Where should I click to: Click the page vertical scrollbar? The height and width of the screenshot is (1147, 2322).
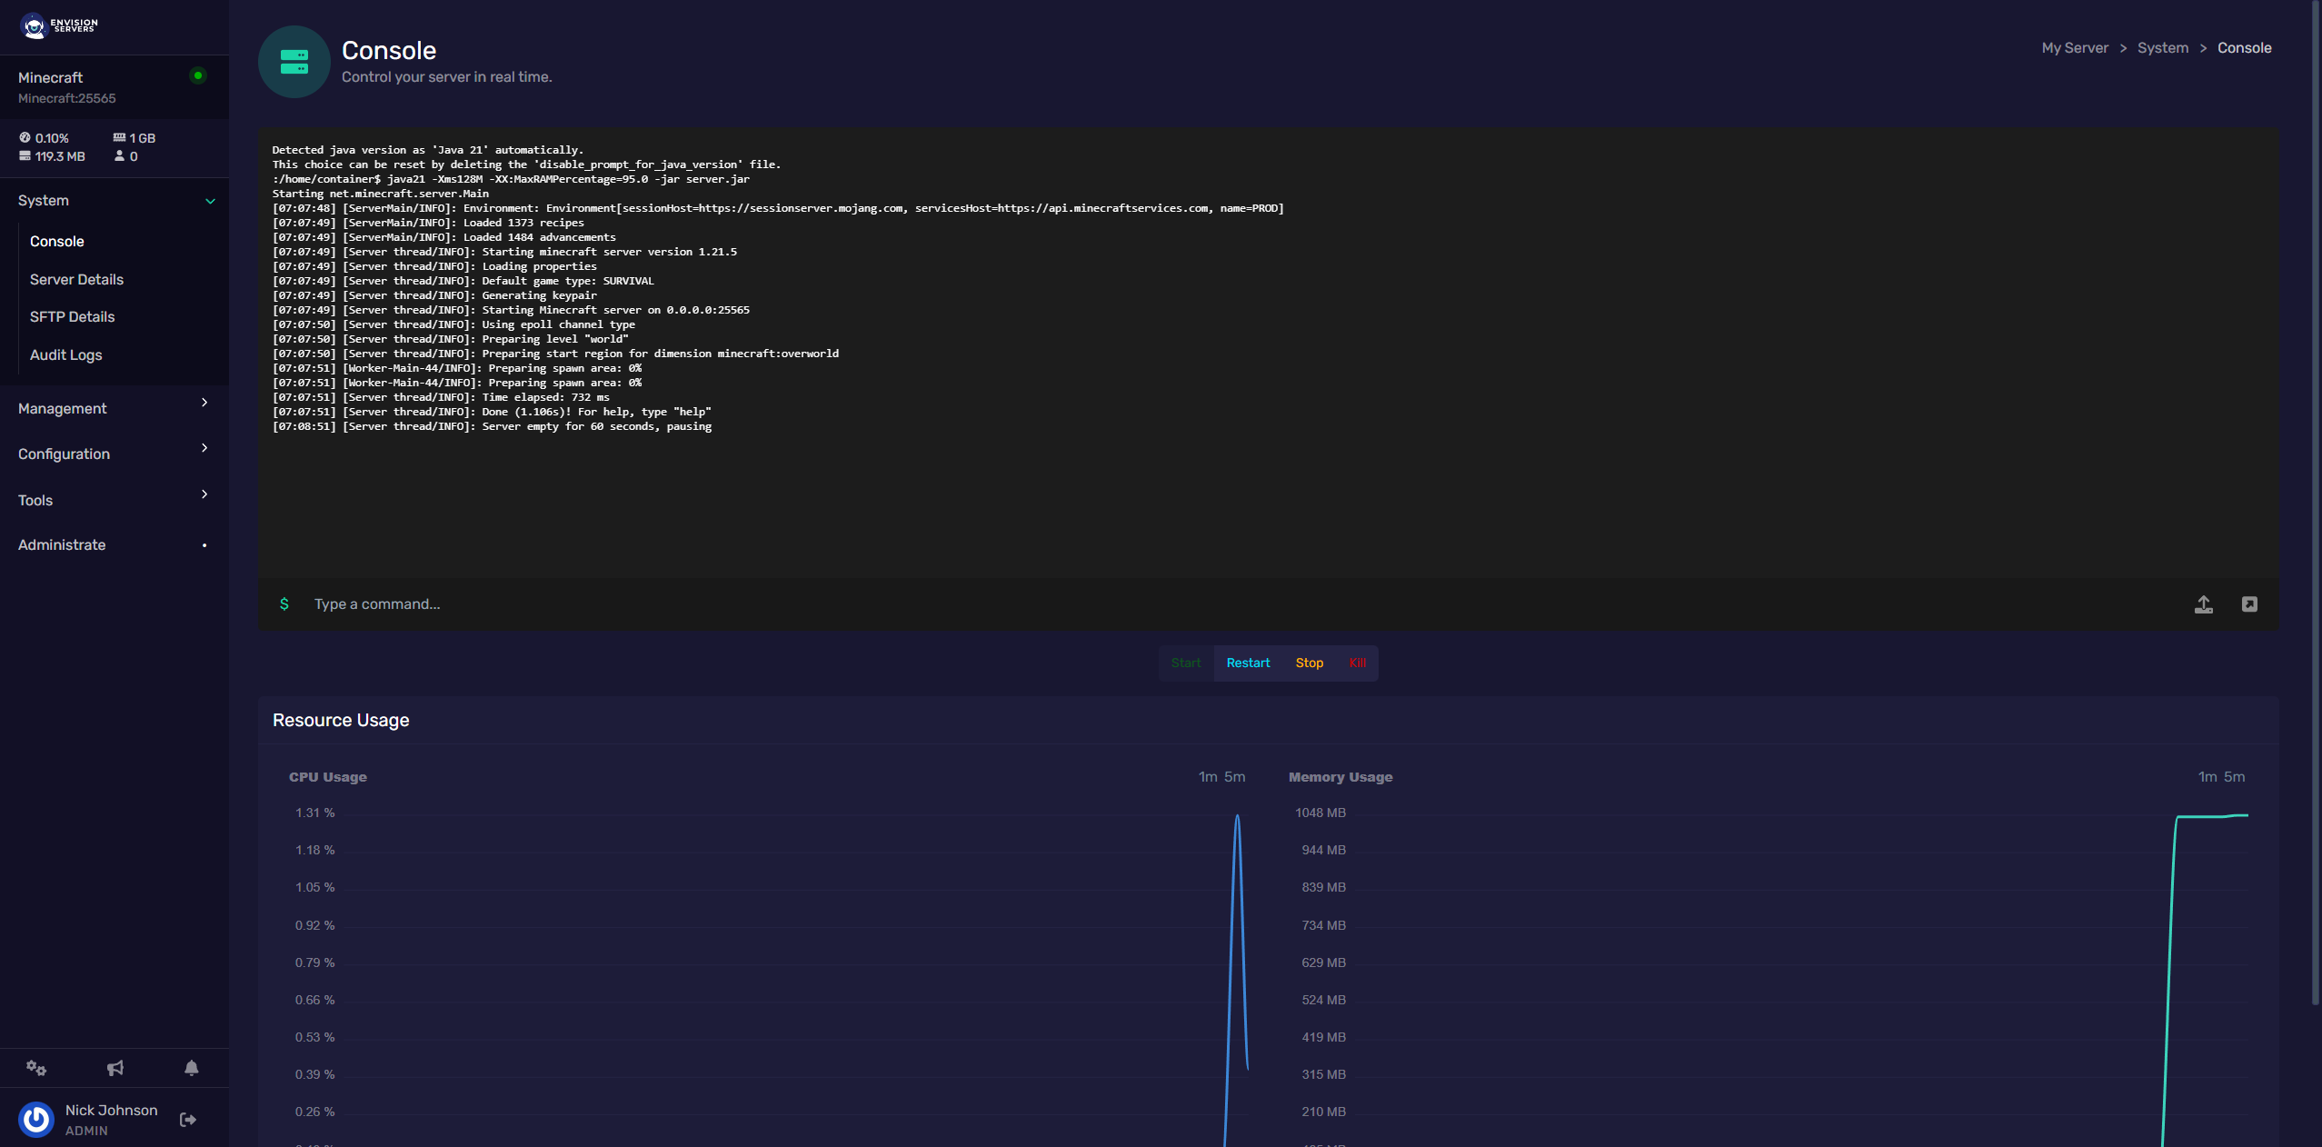click(2316, 502)
